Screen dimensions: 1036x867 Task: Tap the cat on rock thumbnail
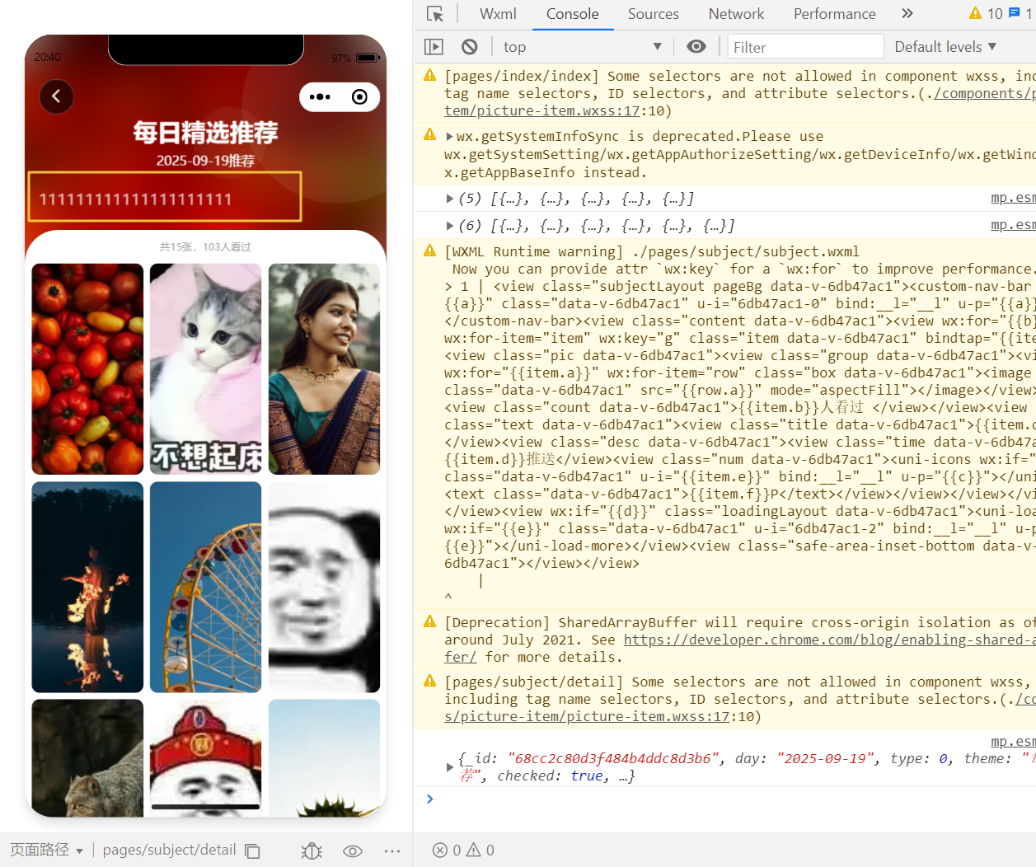click(x=87, y=758)
